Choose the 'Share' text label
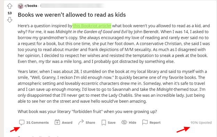The image size is (217, 137). pyautogui.click(x=90, y=122)
